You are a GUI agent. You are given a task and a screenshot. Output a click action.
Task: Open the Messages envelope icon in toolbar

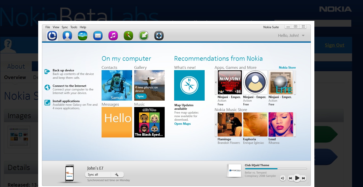coord(98,36)
